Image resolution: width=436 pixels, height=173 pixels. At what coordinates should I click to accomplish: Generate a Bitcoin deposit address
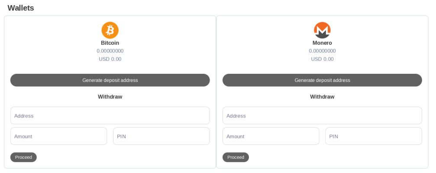click(110, 80)
